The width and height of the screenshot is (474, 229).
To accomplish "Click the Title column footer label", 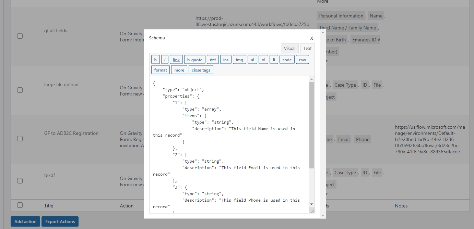I will 49,206.
